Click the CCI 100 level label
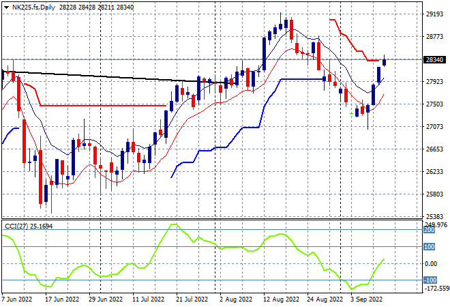Image resolution: width=450 pixels, height=307 pixels. tap(430, 247)
